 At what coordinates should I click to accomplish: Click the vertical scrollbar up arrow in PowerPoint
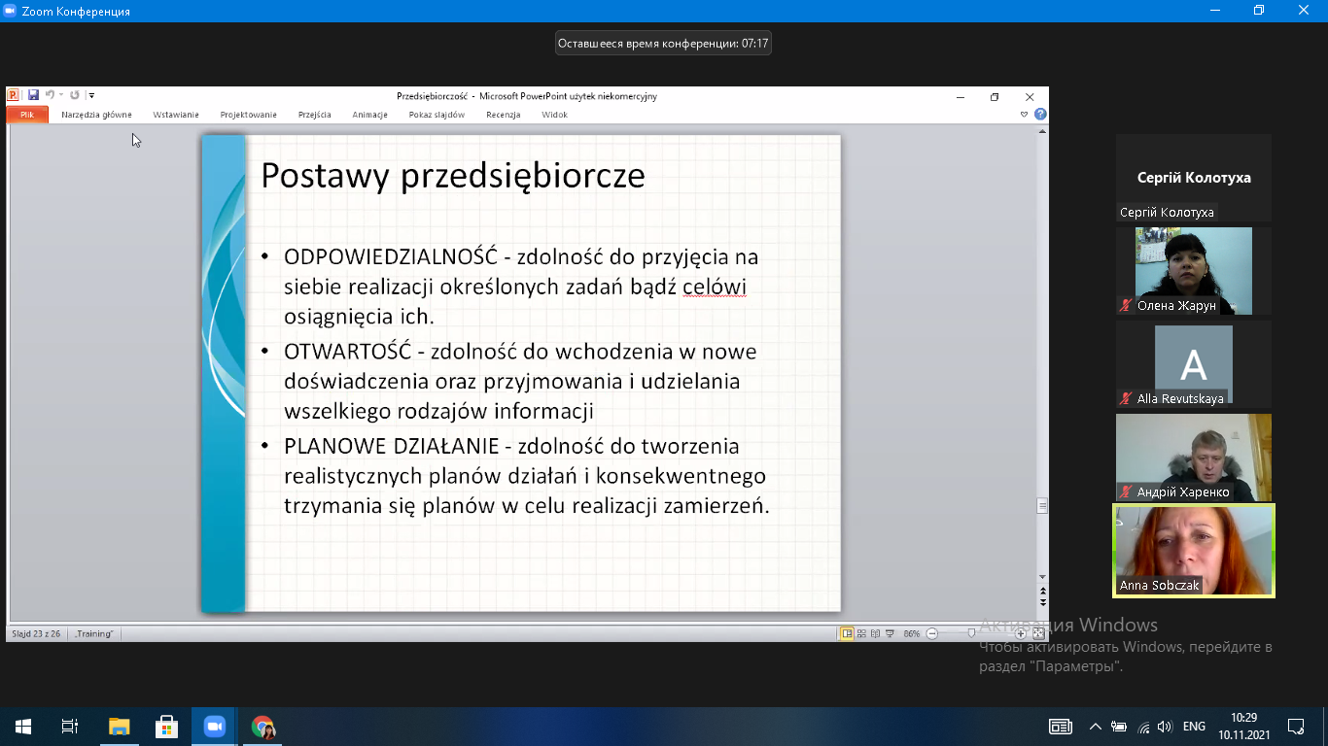[x=1043, y=131]
